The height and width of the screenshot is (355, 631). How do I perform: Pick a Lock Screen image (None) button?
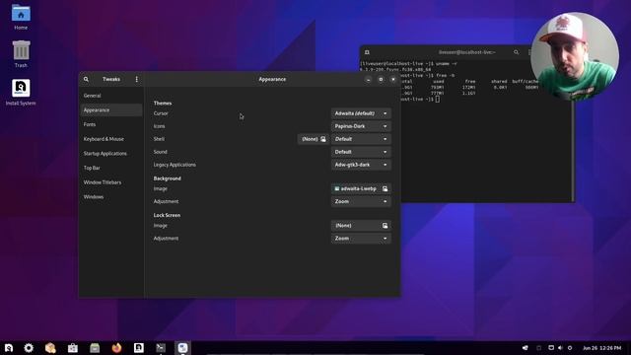pos(361,226)
